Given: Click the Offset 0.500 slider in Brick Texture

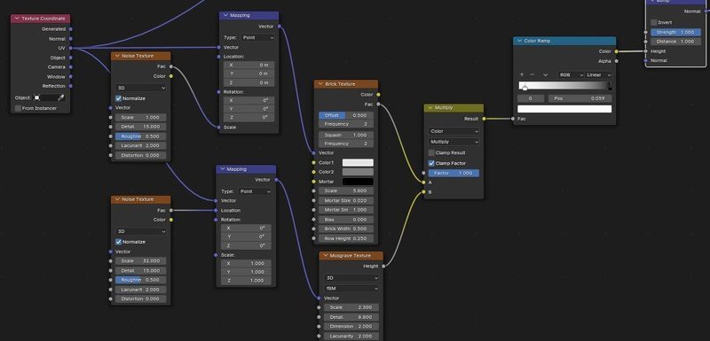Looking at the screenshot, I should (346, 116).
